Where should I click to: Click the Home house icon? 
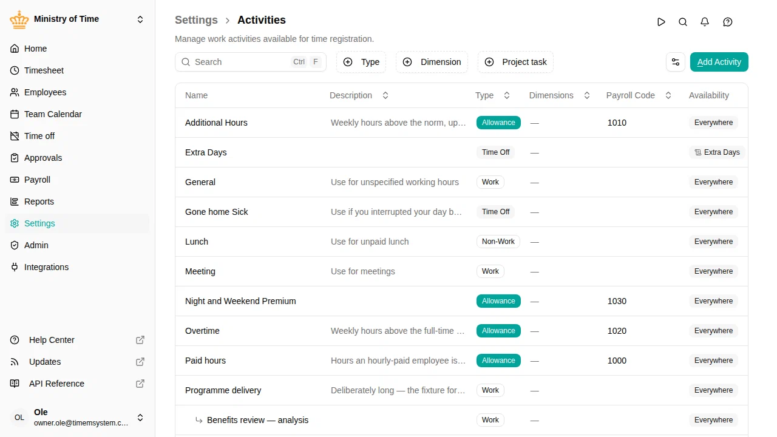click(15, 49)
